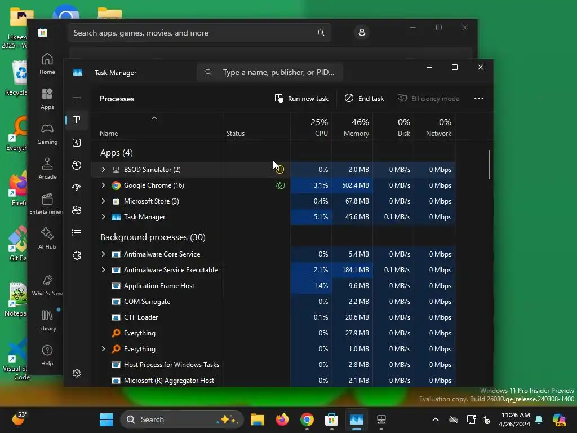Viewport: 577px width, 433px height.
Task: Open Google Chrome from the taskbar
Action: point(307,419)
